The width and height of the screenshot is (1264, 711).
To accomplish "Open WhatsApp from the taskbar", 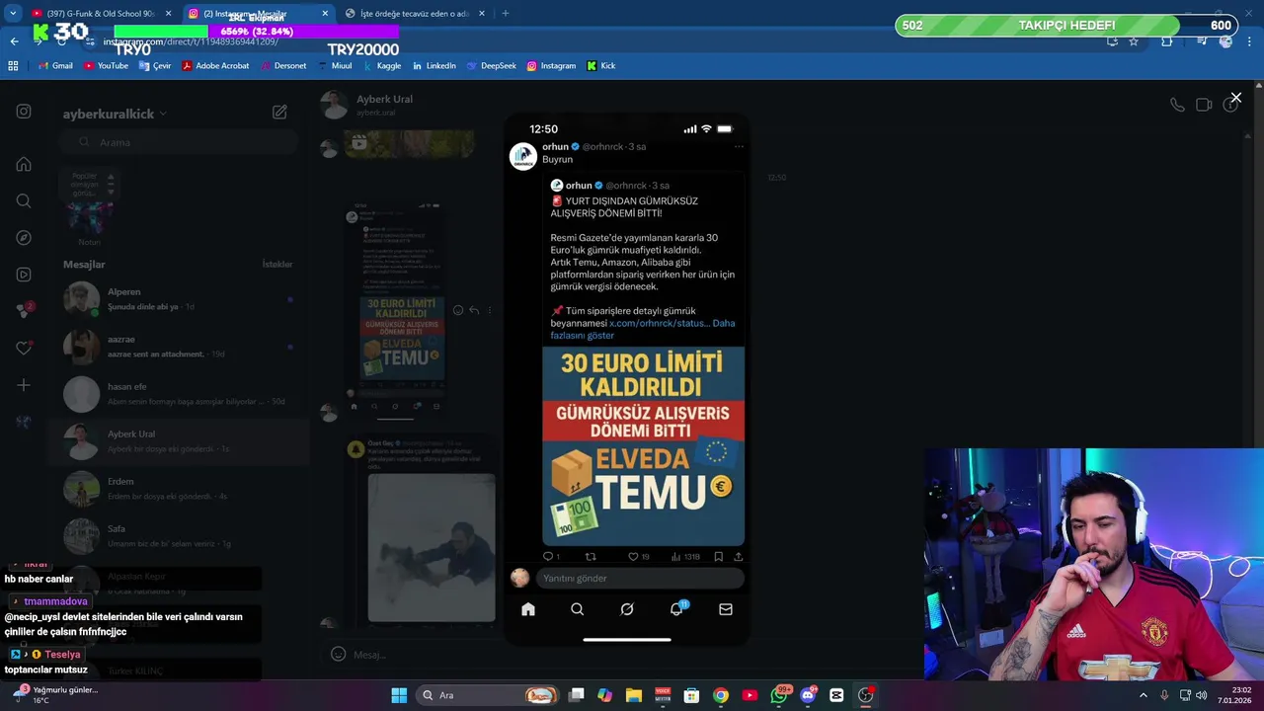I will pos(779,695).
